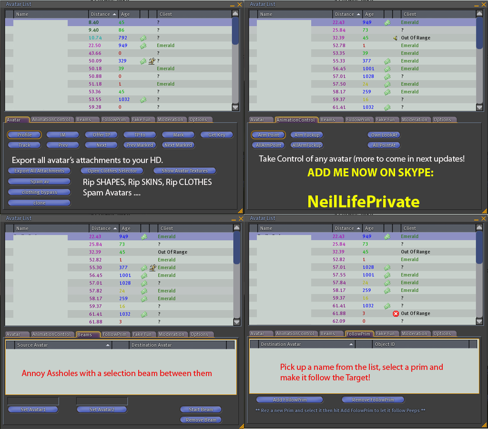Click the money icon in the age 329 row
This screenshot has width=488, height=429.
(x=143, y=61)
